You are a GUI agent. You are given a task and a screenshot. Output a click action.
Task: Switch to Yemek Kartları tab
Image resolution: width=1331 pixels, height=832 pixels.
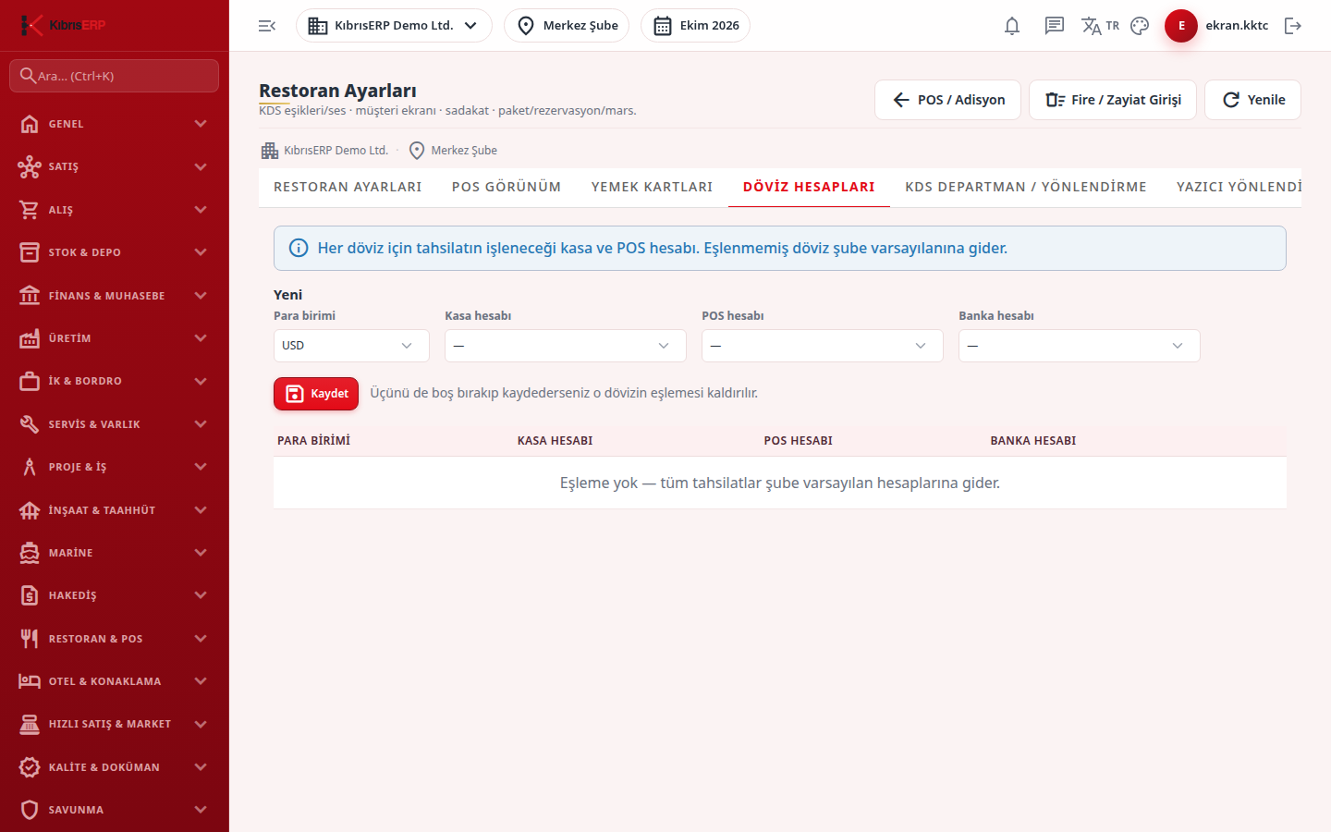pyautogui.click(x=653, y=187)
